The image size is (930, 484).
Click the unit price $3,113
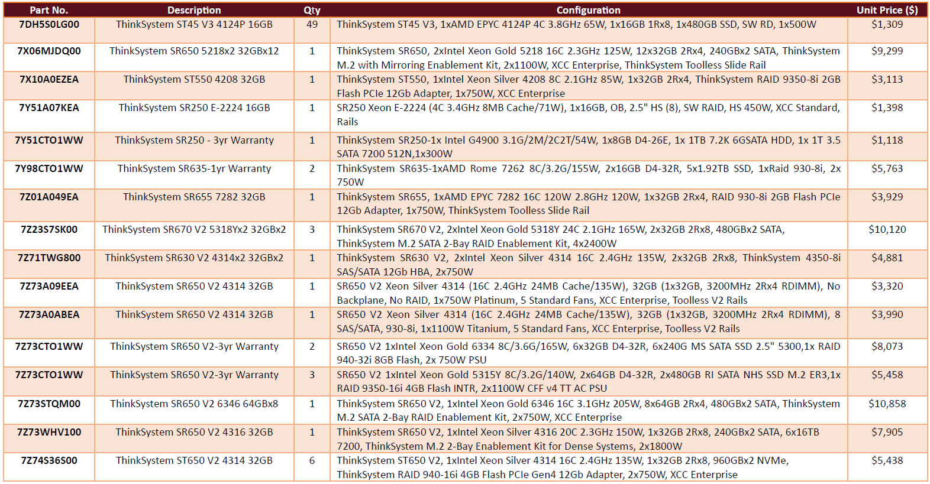coord(887,79)
